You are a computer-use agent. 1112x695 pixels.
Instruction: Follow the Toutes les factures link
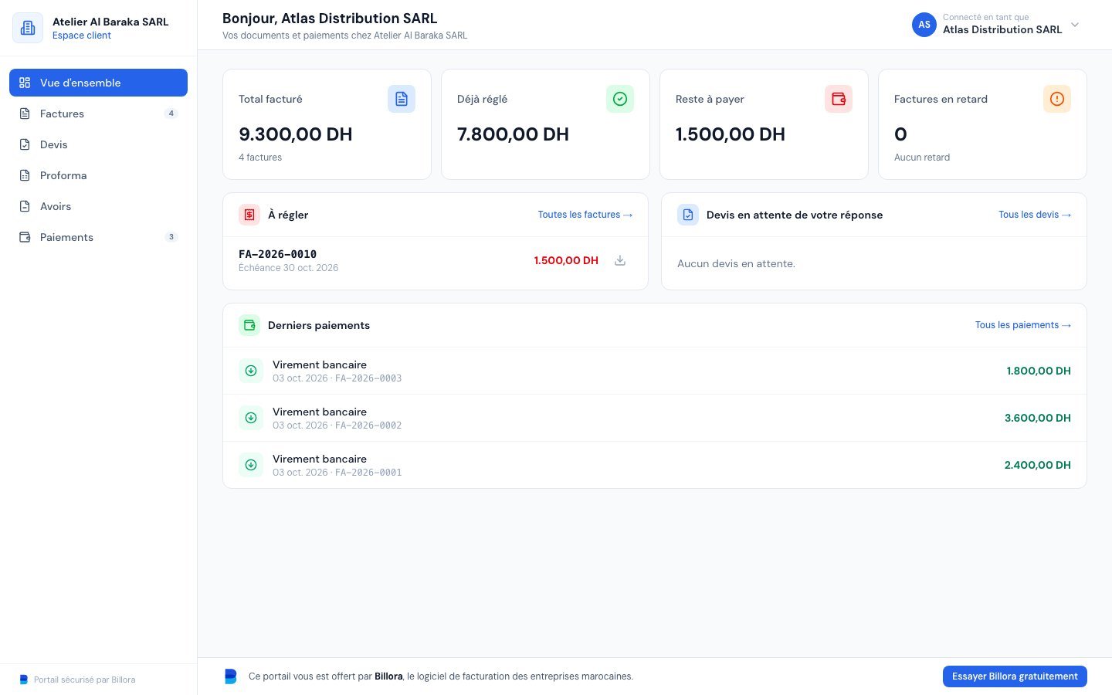click(585, 215)
